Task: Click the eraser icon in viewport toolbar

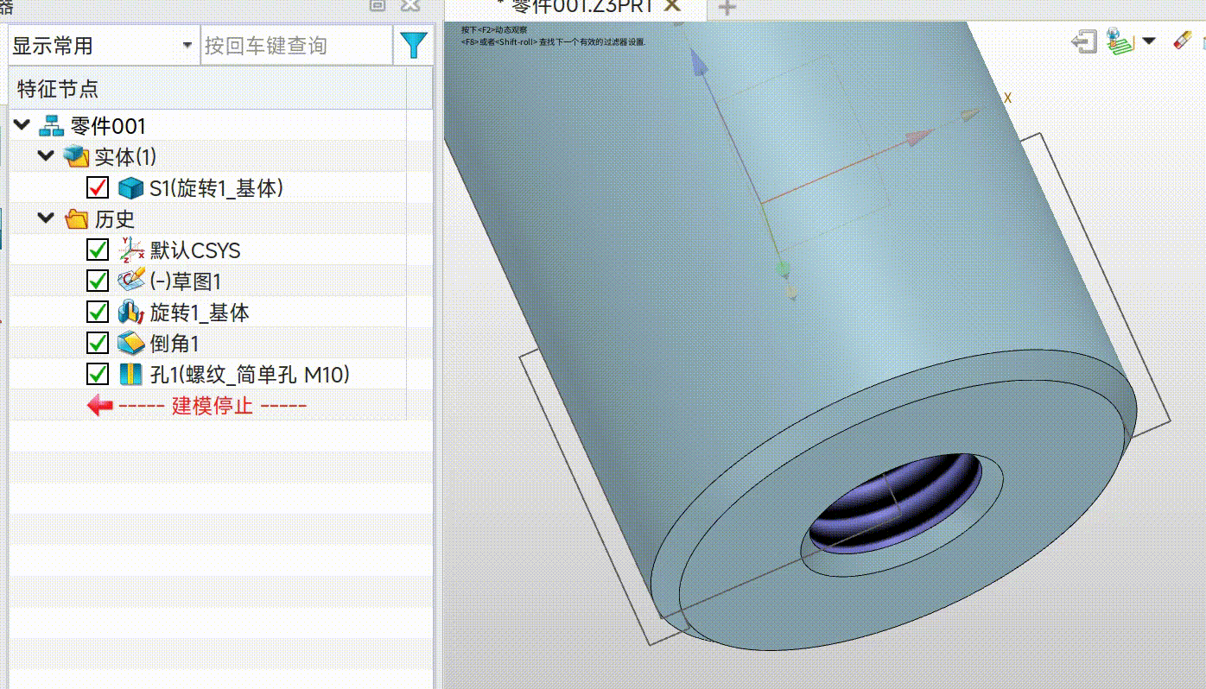Action: click(1182, 41)
